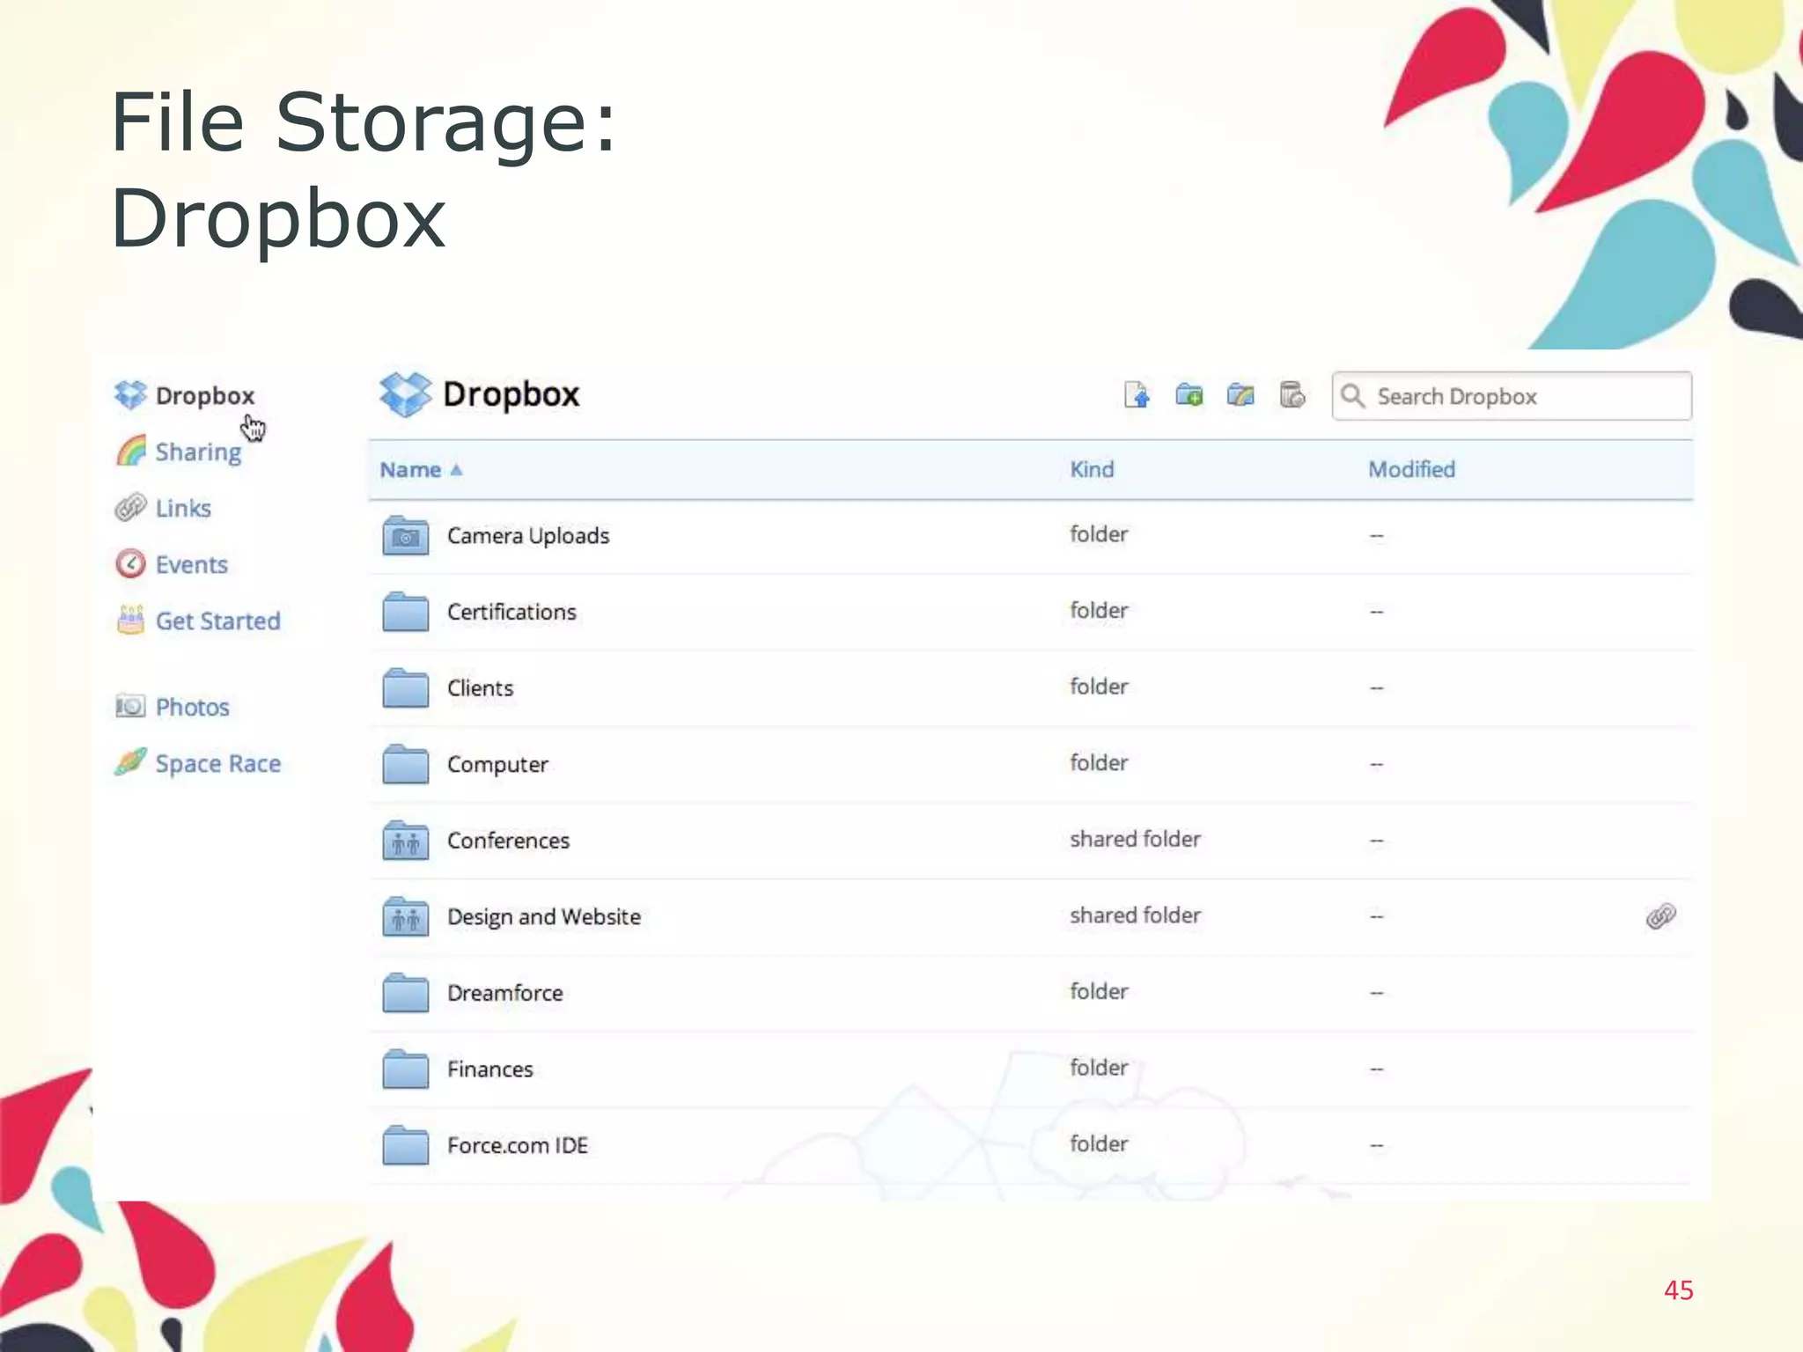
Task: Click 'folder' kind in Camera Uploads row
Action: (1099, 534)
